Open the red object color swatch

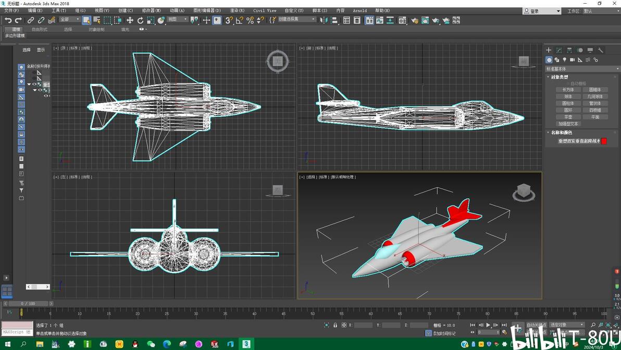pos(604,141)
